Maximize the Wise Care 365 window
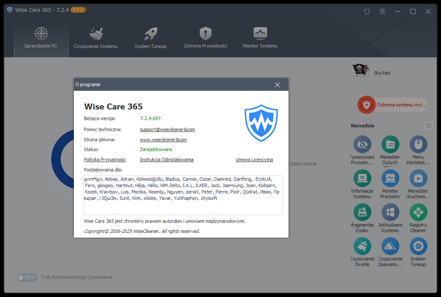Image resolution: width=441 pixels, height=297 pixels. (x=413, y=11)
